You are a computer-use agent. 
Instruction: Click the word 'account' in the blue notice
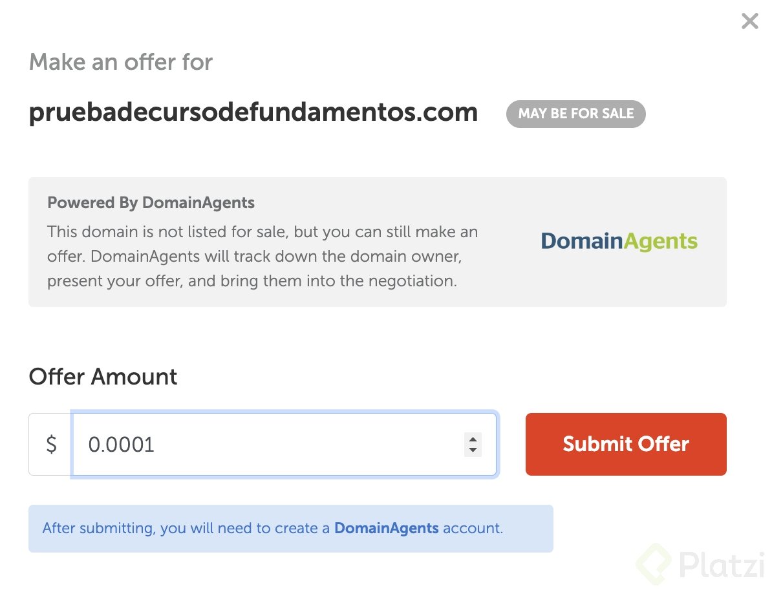[472, 528]
